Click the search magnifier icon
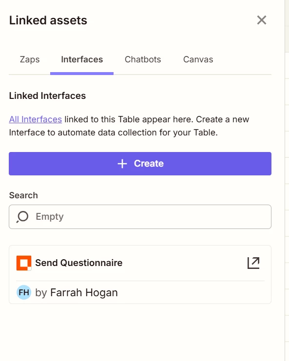The image size is (289, 361). click(x=22, y=217)
